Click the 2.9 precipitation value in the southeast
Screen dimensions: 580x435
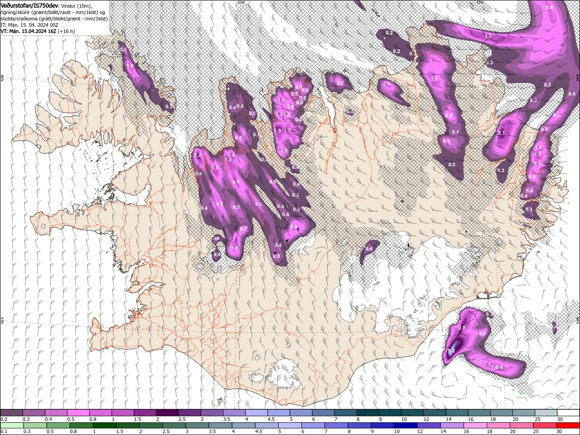pyautogui.click(x=462, y=328)
